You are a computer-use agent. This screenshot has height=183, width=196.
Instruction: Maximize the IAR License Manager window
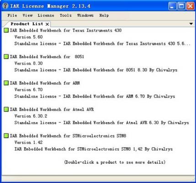[181, 6]
